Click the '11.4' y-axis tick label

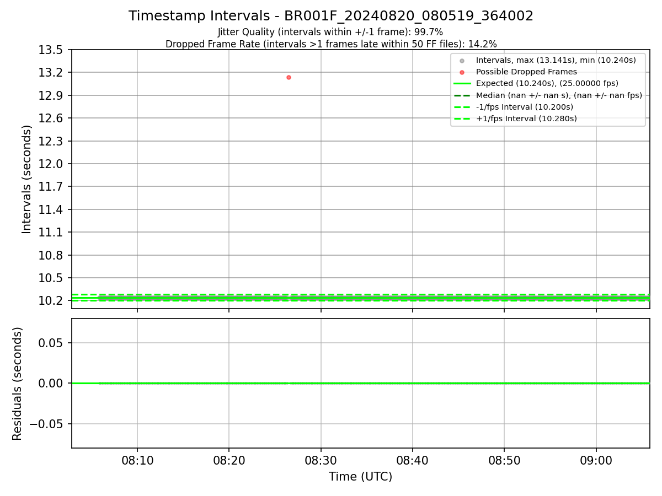coord(51,209)
